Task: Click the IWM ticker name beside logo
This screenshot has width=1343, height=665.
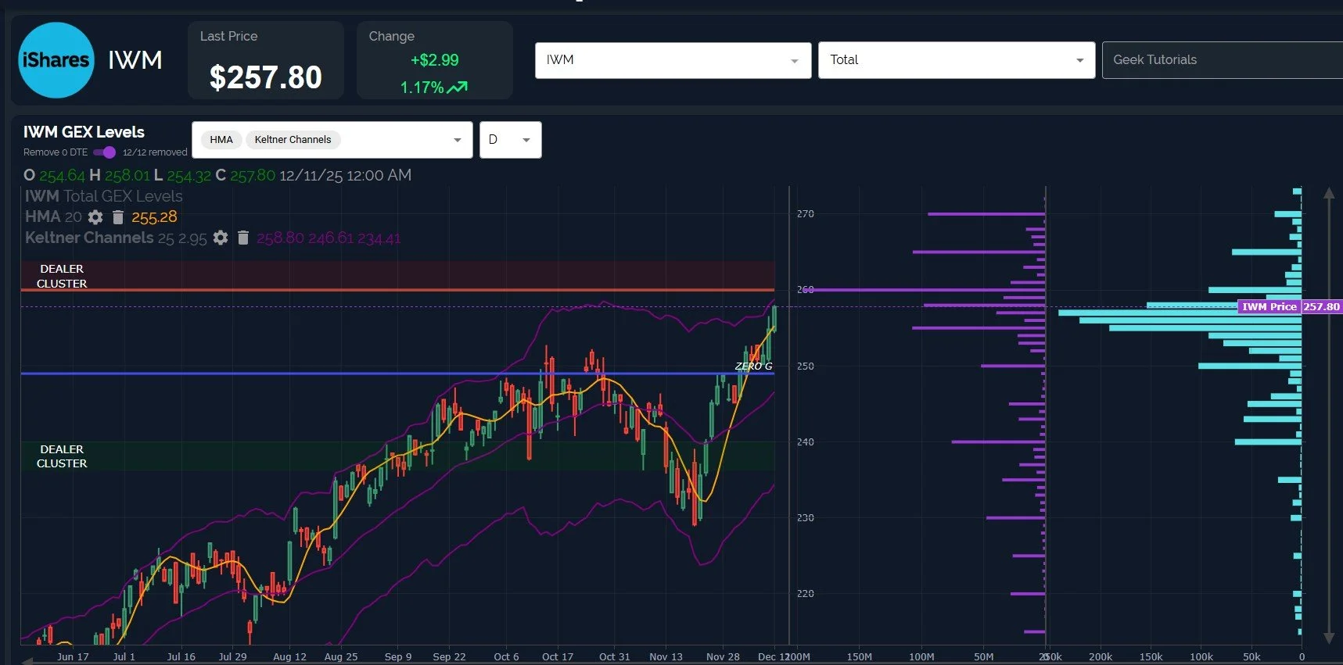Action: [x=135, y=60]
